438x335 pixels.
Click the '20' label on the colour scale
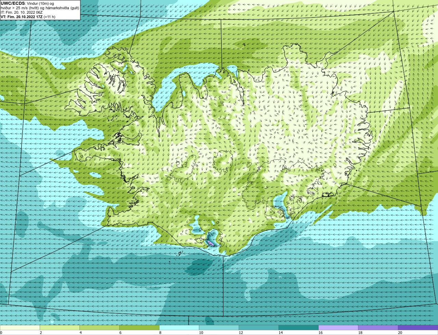(x=400, y=333)
